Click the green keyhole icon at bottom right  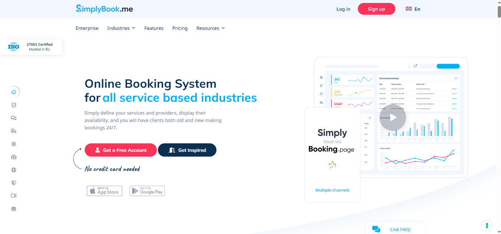tap(487, 226)
